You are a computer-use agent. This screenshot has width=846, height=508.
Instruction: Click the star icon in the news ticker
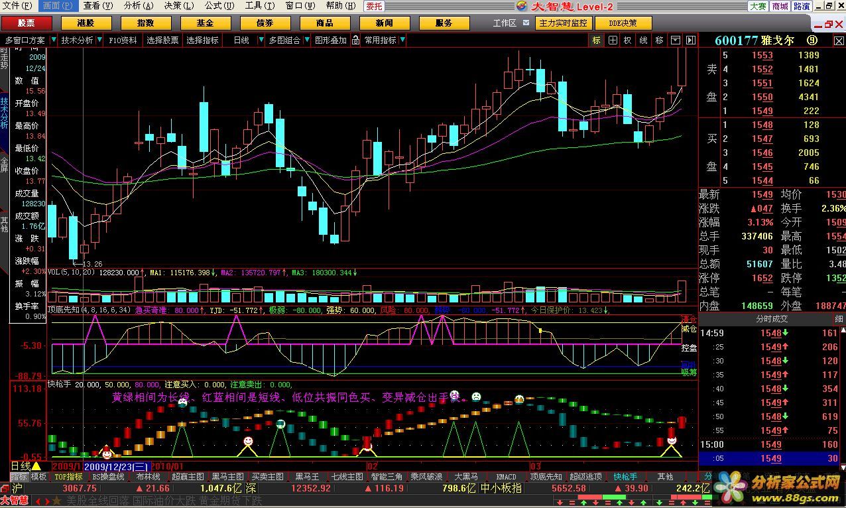point(56,501)
